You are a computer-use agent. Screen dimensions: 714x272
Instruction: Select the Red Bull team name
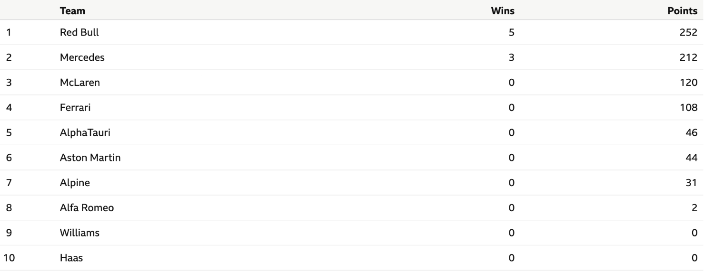[79, 33]
